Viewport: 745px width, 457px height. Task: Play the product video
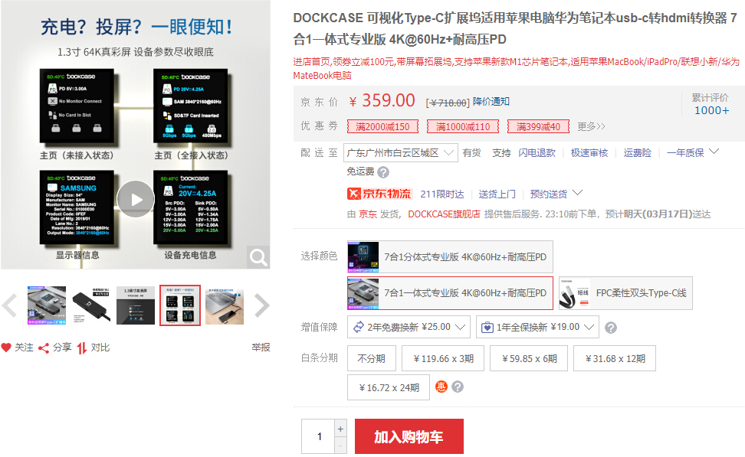tap(136, 200)
